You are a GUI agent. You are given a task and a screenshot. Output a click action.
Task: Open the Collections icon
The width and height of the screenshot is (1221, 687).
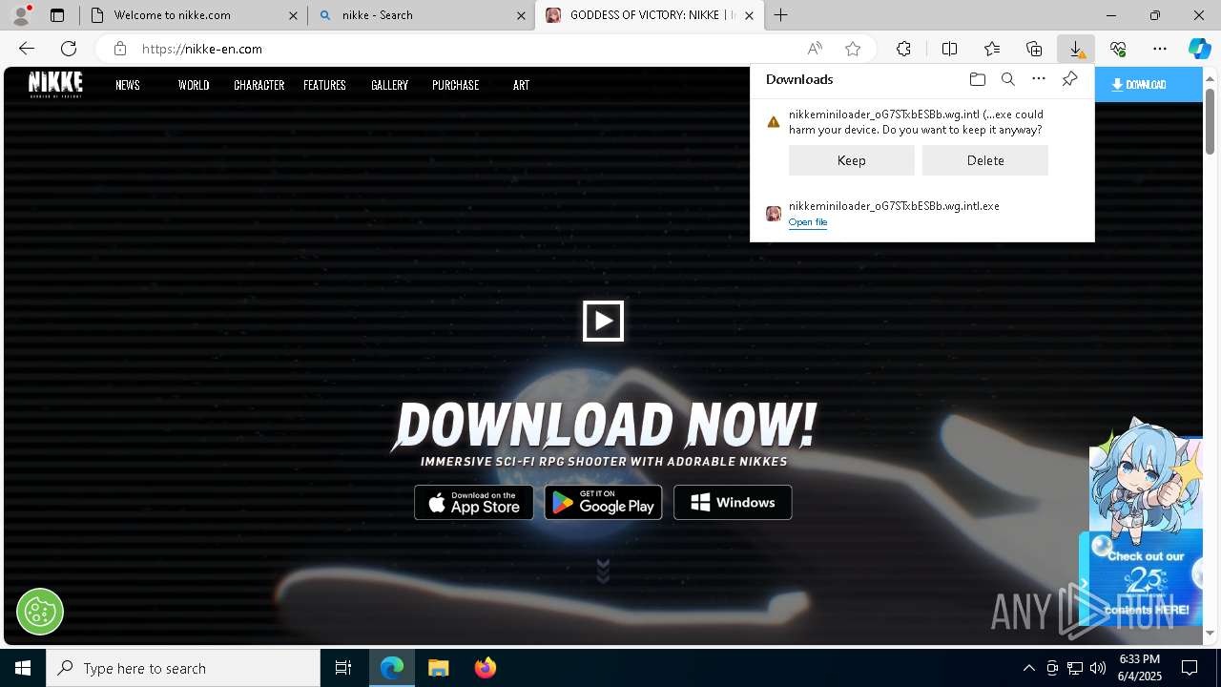[1034, 49]
